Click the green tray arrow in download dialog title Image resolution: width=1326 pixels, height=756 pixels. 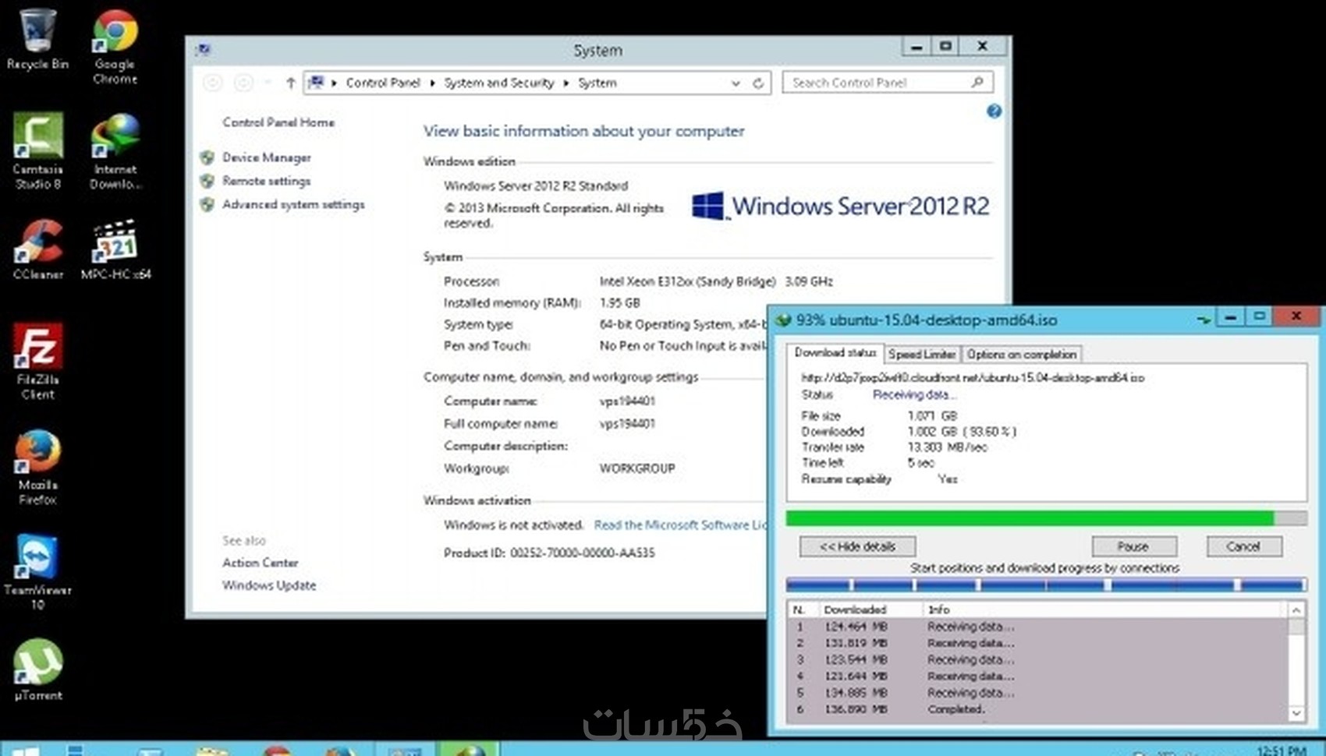point(1204,319)
